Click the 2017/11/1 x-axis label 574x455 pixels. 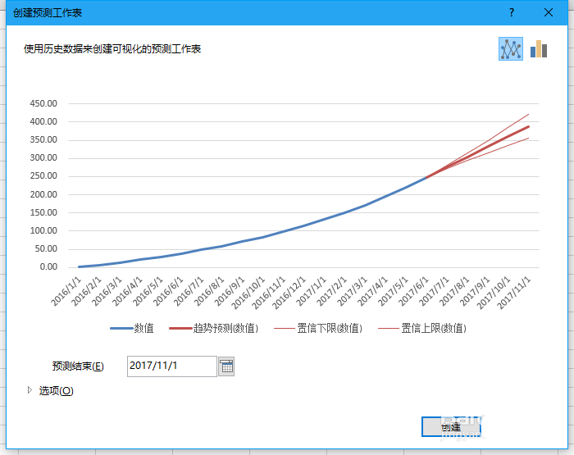pyautogui.click(x=513, y=293)
